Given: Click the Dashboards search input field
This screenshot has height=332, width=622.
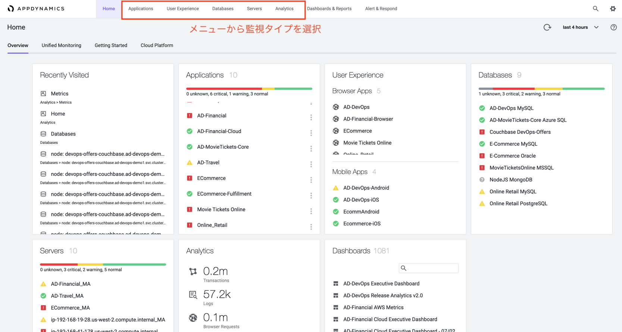Looking at the screenshot, I should pos(428,268).
